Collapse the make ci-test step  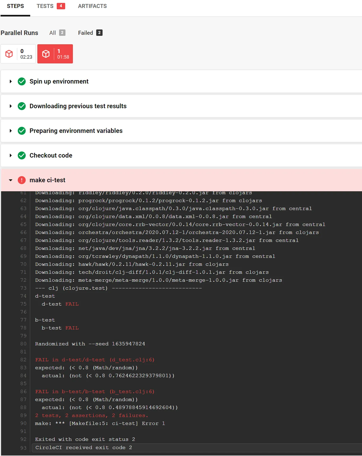(x=11, y=180)
